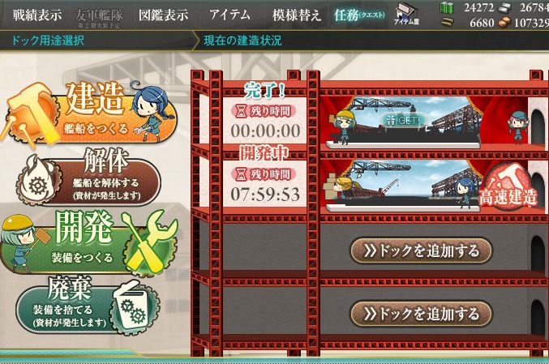Open the アイテム屋 shop icon
Viewport: 549px width, 364px height.
[x=406, y=15]
